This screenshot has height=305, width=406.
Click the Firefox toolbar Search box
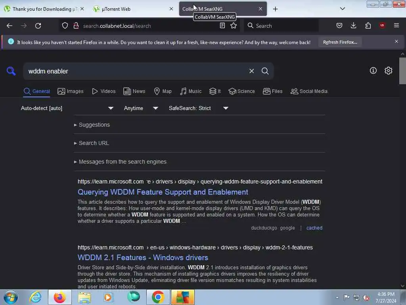pos(282,26)
